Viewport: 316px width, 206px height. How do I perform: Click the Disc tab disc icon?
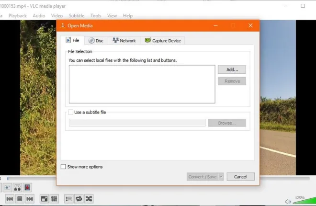coord(91,41)
